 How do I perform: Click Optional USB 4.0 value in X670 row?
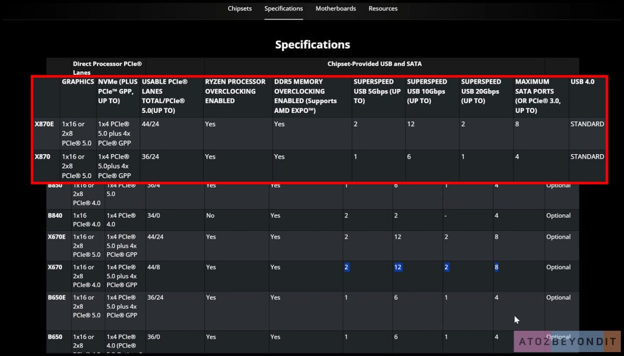pyautogui.click(x=558, y=267)
